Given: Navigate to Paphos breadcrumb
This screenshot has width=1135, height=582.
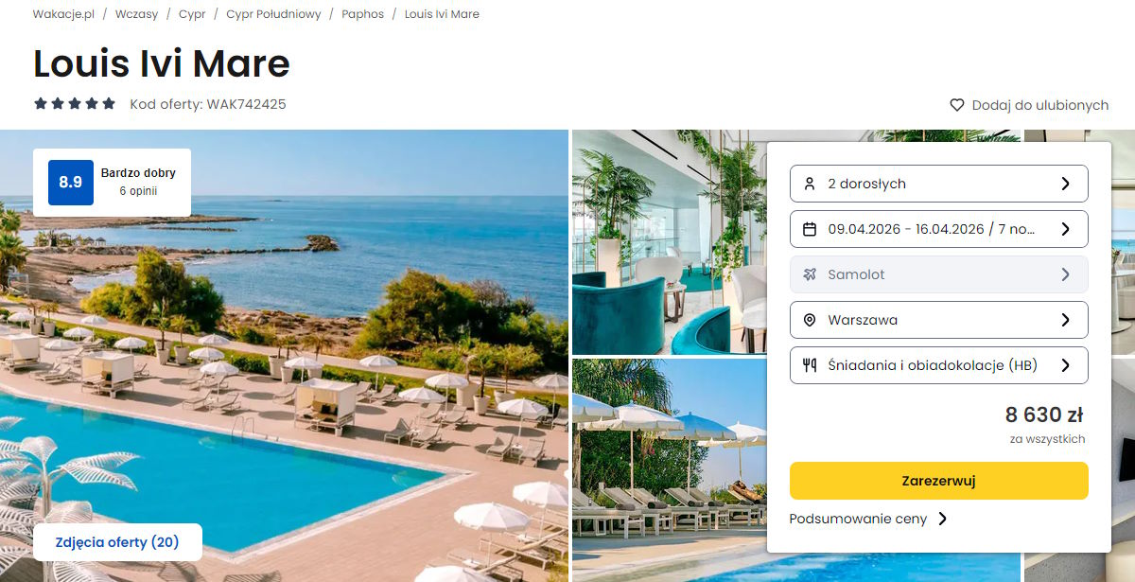Looking at the screenshot, I should coord(362,14).
